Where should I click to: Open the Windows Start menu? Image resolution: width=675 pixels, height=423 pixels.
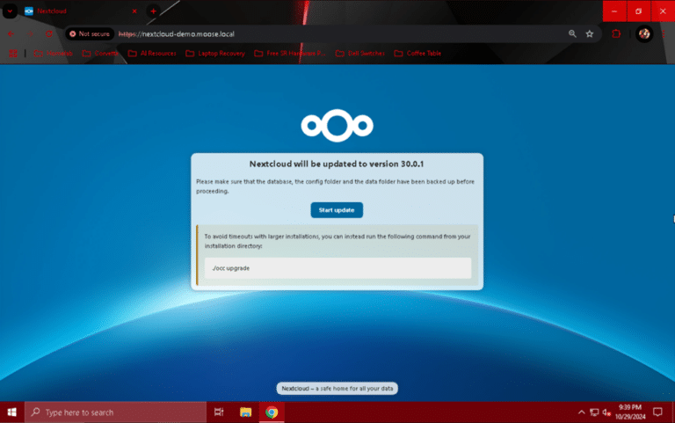pyautogui.click(x=12, y=412)
